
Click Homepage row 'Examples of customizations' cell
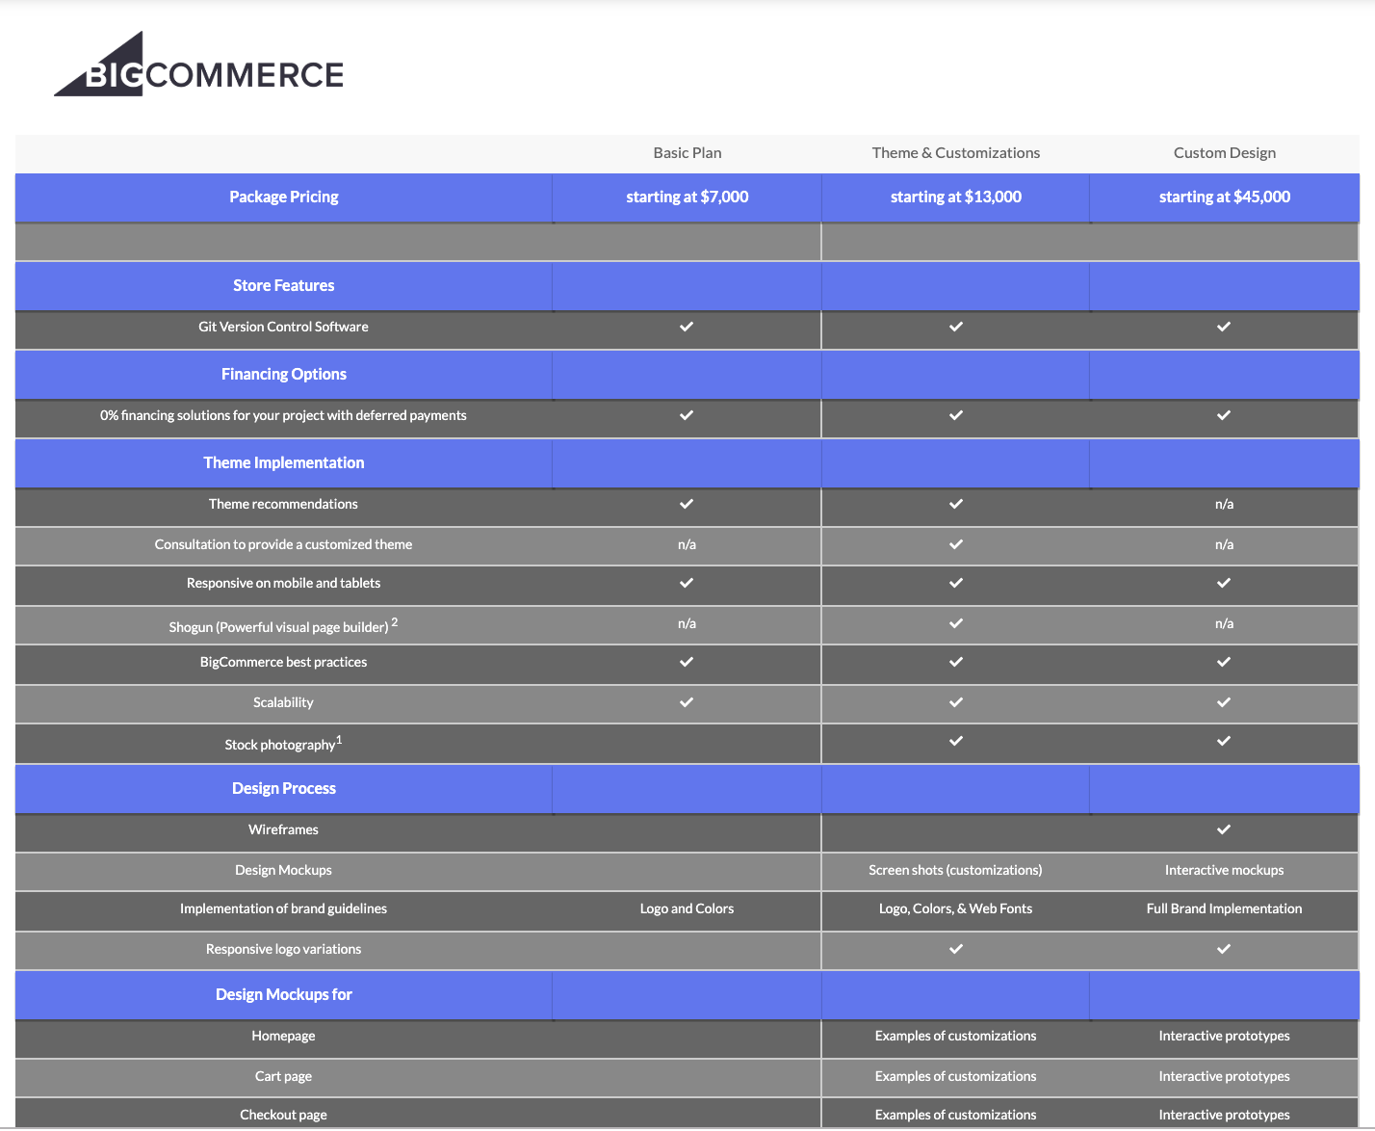956,1036
